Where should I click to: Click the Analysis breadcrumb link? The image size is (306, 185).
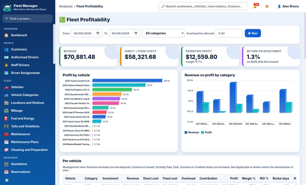pyautogui.click(x=66, y=6)
